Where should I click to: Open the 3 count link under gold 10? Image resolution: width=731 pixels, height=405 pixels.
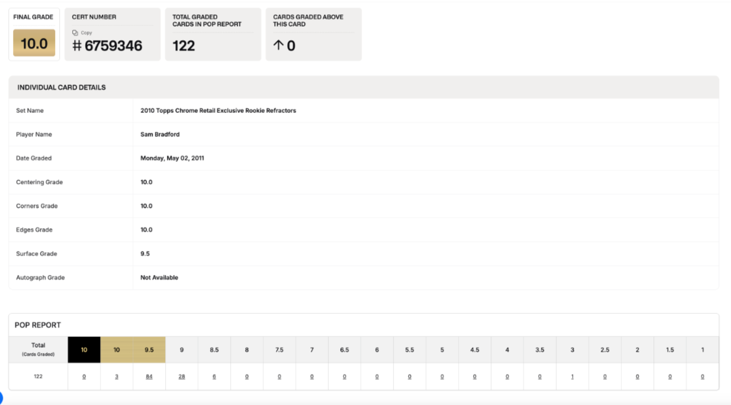click(x=117, y=377)
